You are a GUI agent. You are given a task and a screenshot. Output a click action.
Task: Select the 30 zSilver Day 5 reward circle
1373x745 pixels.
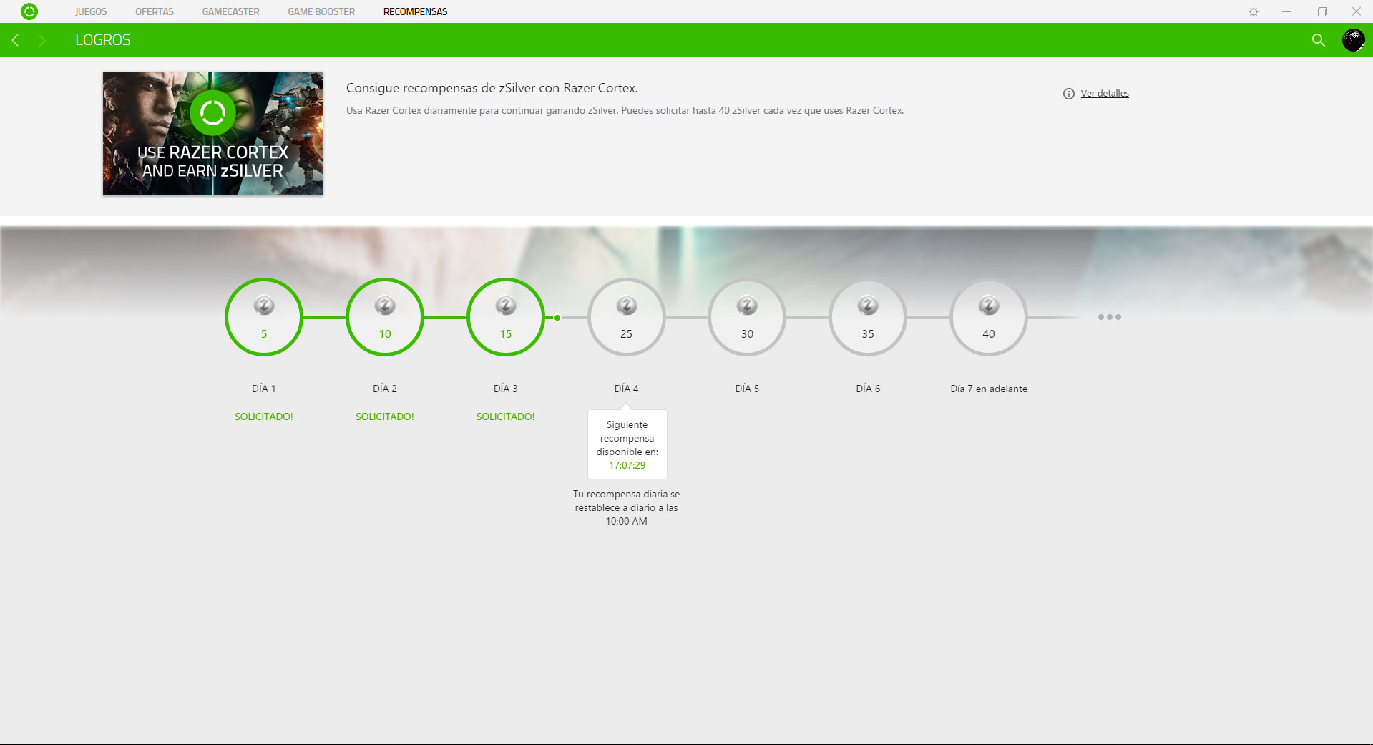click(747, 317)
